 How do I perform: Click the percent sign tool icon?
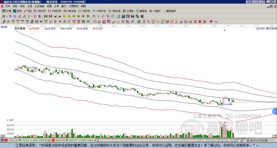[x=148, y=22]
